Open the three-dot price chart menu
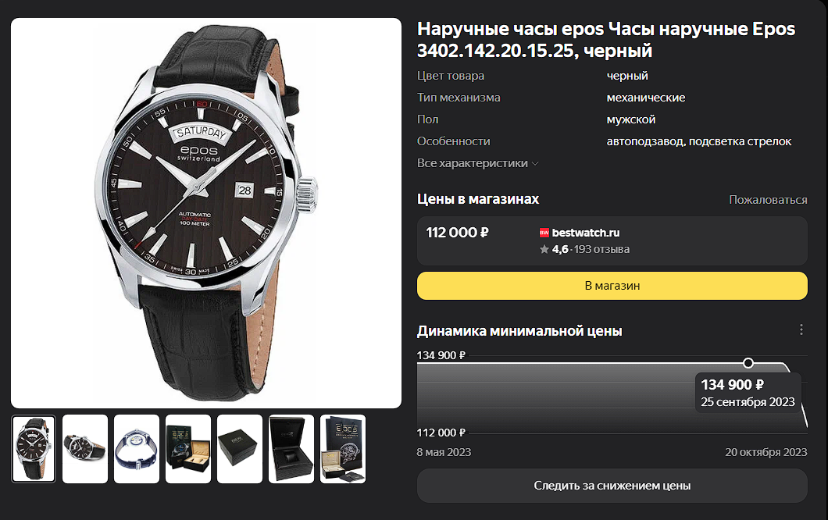828x520 pixels. coord(801,330)
